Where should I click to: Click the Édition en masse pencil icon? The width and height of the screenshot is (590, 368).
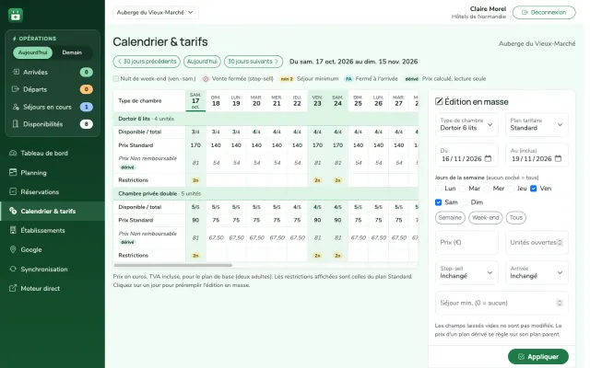tap(439, 101)
